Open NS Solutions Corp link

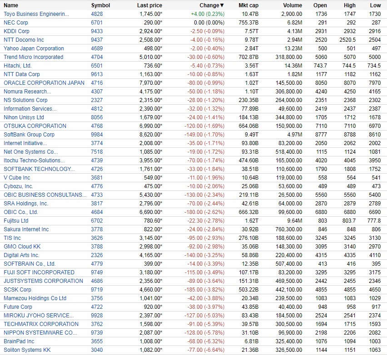pyautogui.click(x=25, y=100)
